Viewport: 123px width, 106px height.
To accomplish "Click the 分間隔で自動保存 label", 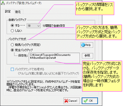I will point(54,26).
